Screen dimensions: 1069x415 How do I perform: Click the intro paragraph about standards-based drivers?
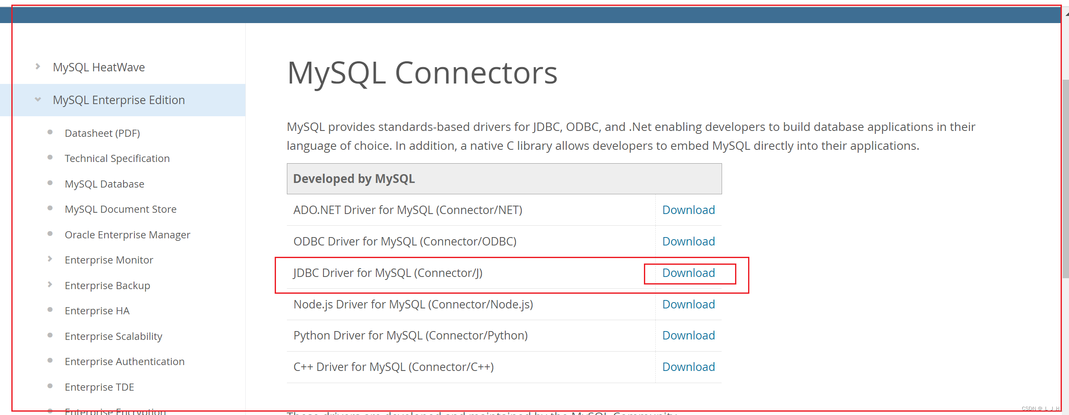(631, 136)
